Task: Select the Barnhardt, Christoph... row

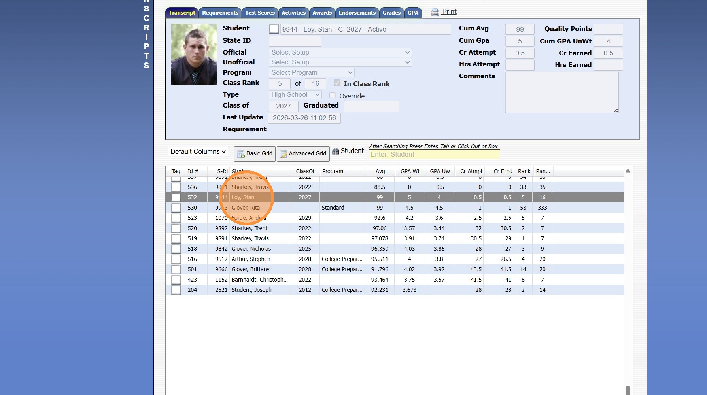Action: 395,280
